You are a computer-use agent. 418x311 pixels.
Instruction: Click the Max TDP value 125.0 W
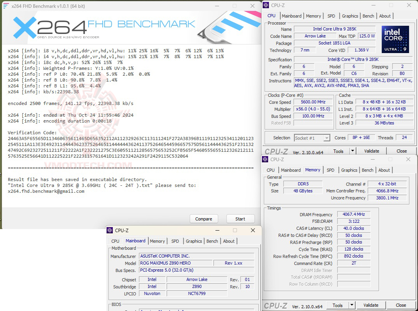click(367, 36)
